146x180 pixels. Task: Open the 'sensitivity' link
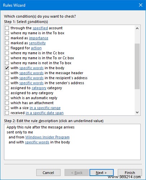pos(37,43)
